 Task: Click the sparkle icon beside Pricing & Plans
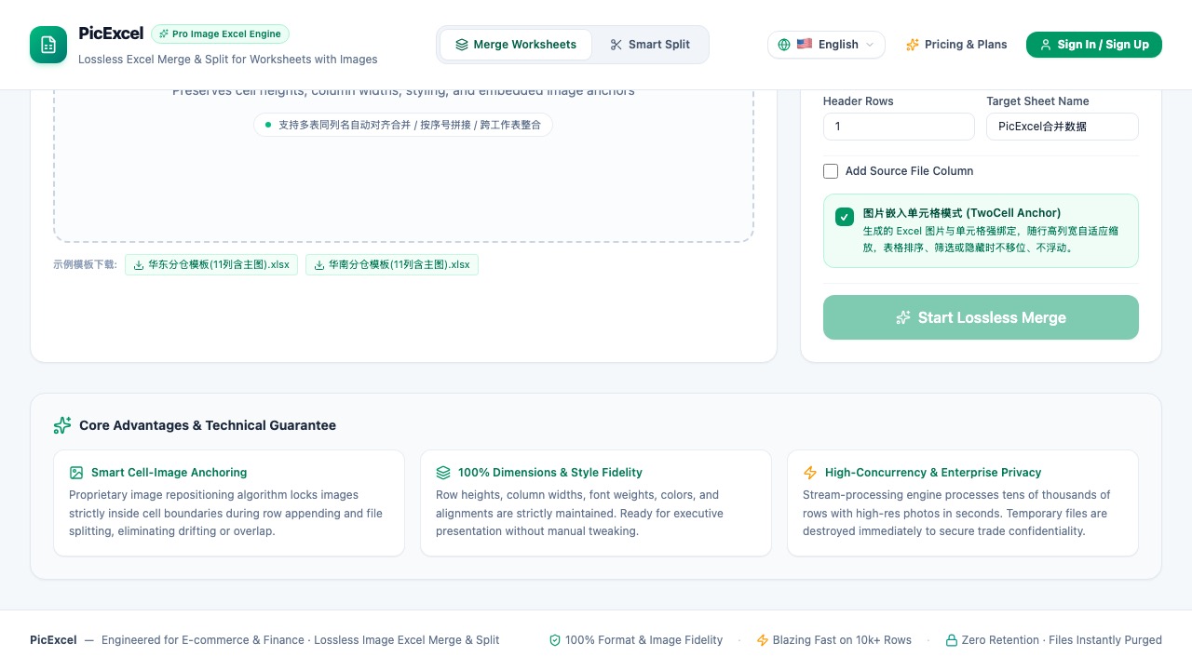tap(913, 45)
